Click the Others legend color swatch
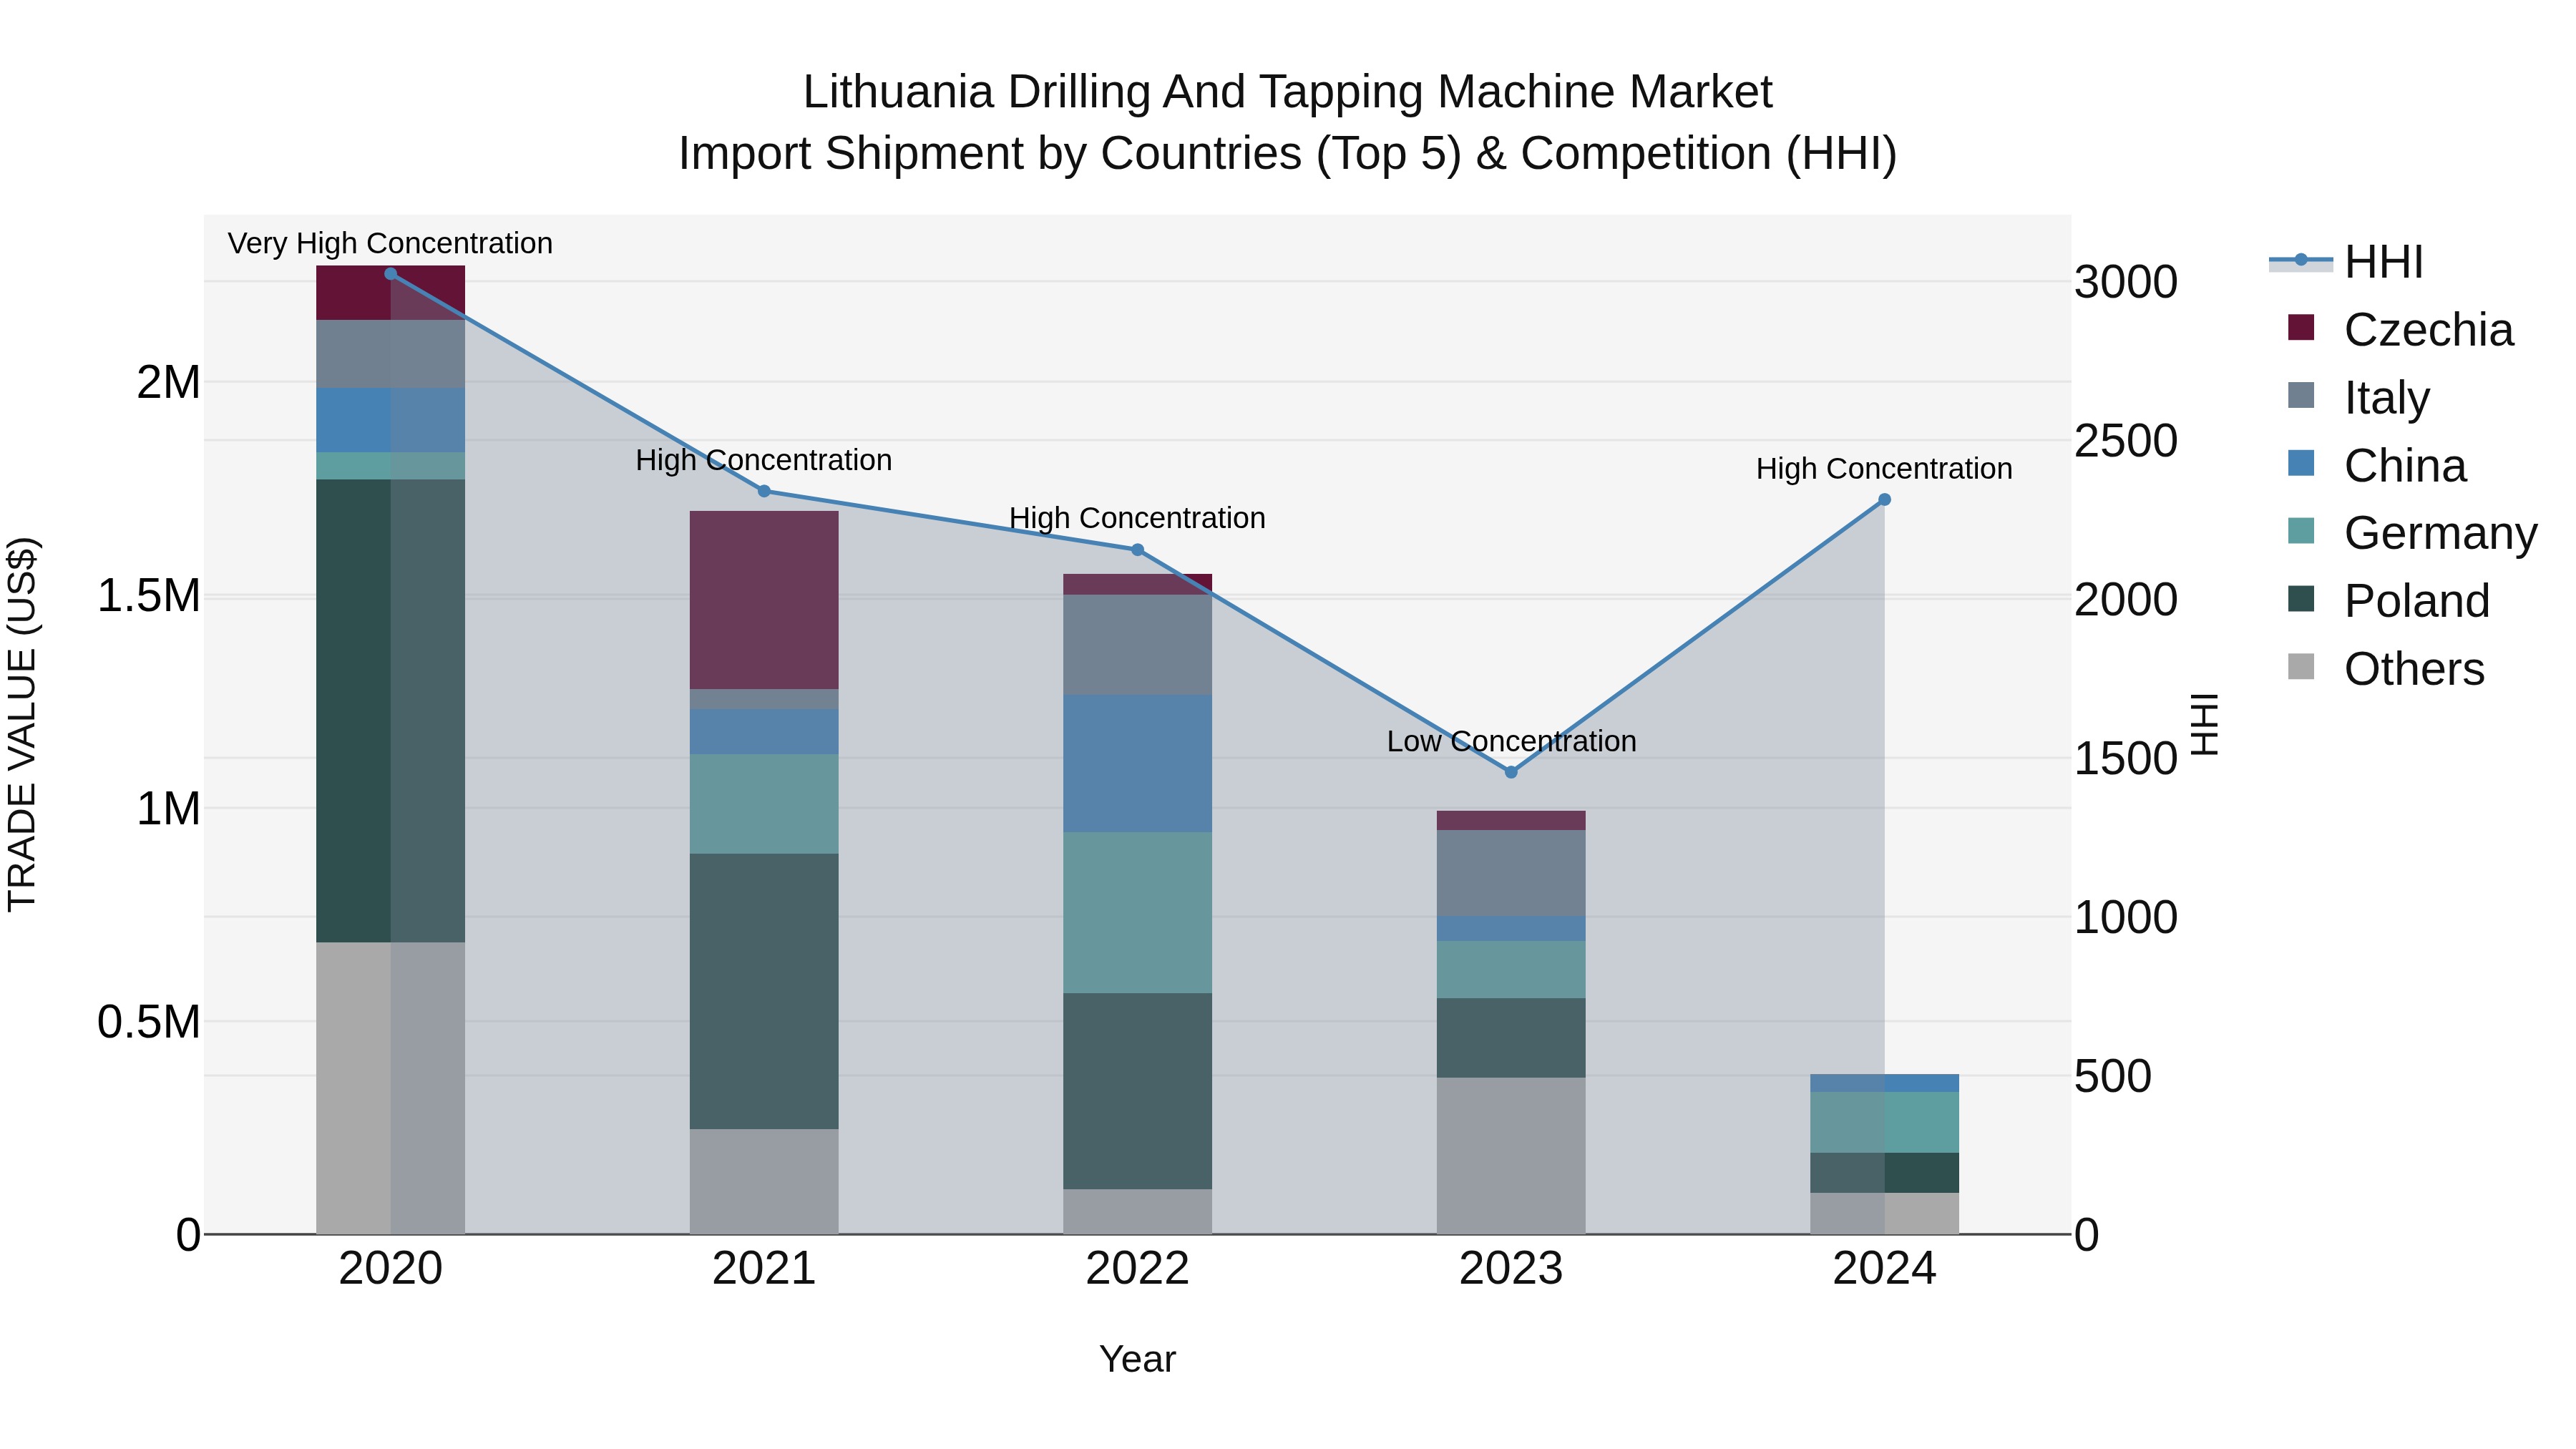This screenshot has width=2576, height=1449. pos(2301,667)
